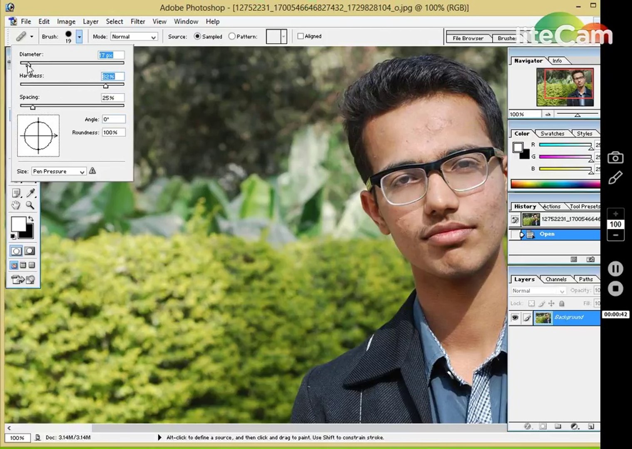Select the Hand tool
The height and width of the screenshot is (449, 632).
[x=16, y=205]
